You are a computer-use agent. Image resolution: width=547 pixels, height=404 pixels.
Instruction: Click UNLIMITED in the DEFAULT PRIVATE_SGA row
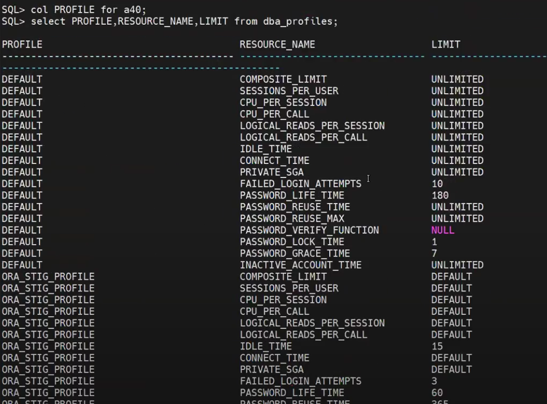[457, 172]
